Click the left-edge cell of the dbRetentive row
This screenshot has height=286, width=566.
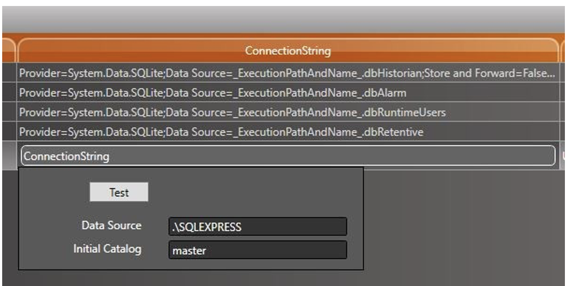(x=8, y=132)
